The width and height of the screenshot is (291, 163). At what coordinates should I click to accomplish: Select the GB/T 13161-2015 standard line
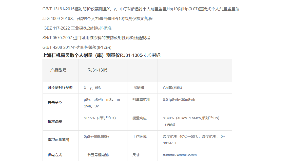pyautogui.click(x=141, y=9)
